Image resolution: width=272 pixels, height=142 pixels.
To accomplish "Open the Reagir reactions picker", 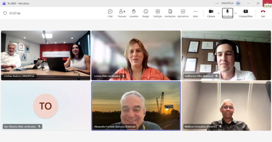I will click(146, 13).
